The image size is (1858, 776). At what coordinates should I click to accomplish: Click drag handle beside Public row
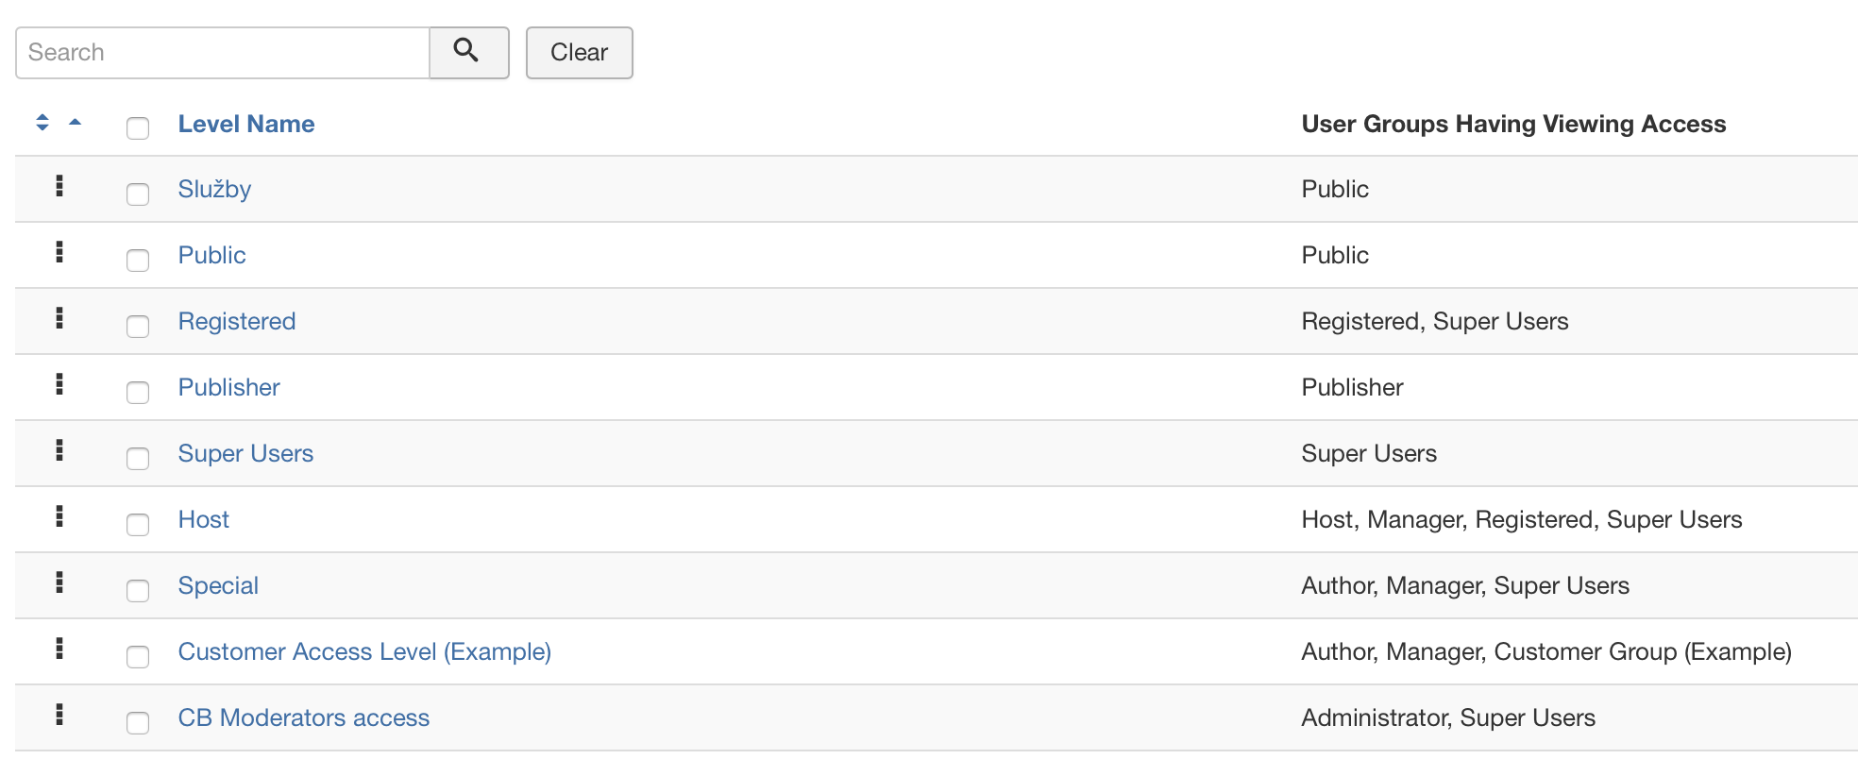point(59,252)
